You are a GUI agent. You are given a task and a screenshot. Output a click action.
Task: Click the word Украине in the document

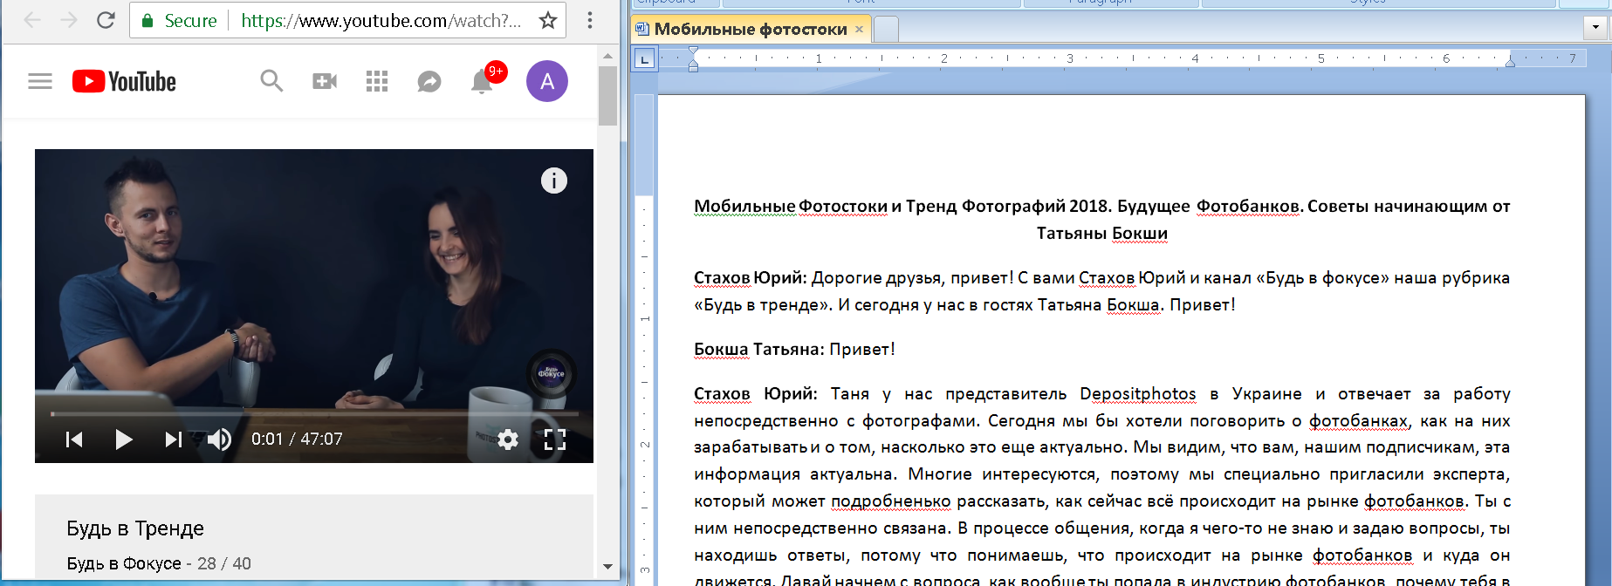(x=1266, y=394)
